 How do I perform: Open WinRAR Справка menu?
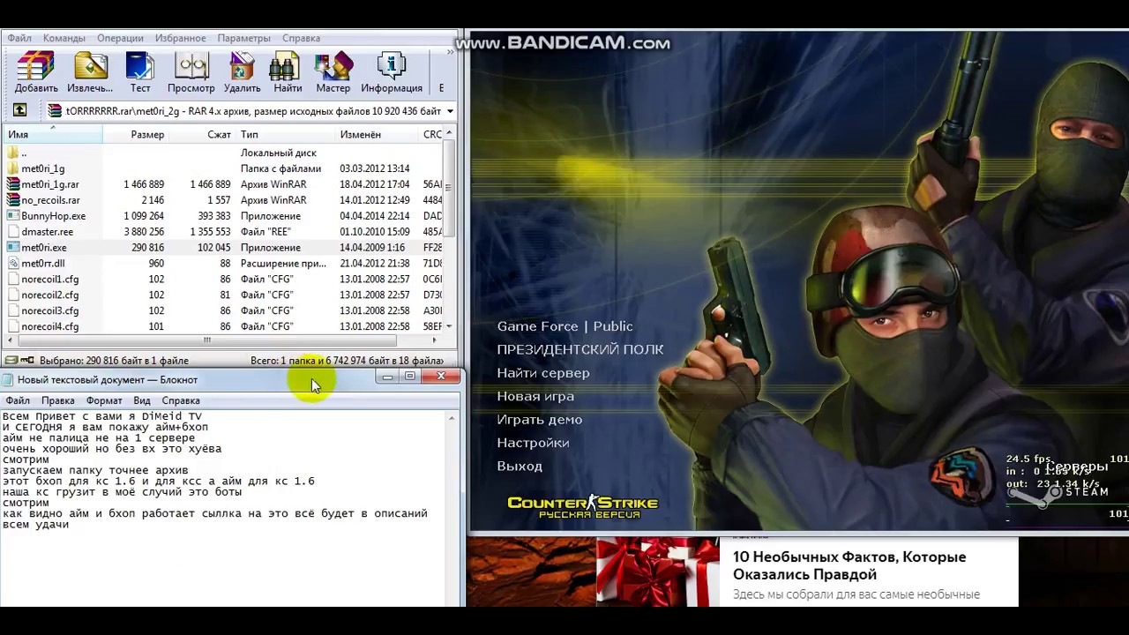pyautogui.click(x=301, y=38)
